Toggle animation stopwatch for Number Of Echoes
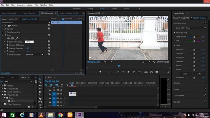This screenshot has width=210, height=118. [x=8, y=45]
